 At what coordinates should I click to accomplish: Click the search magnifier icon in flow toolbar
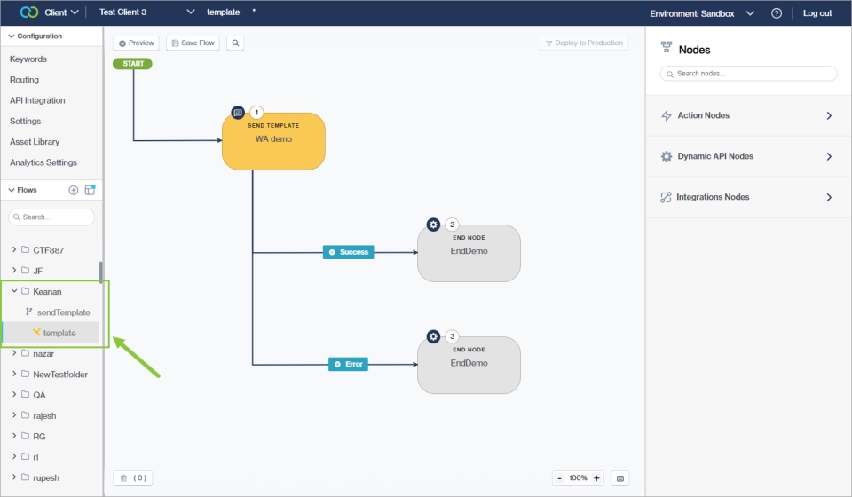(x=235, y=43)
